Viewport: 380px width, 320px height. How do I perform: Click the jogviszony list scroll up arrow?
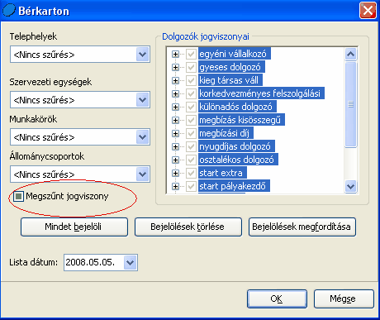pos(350,54)
